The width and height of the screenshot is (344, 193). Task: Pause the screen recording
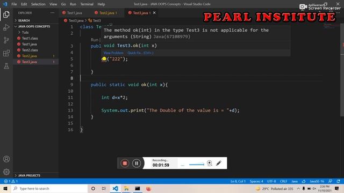tap(137, 163)
